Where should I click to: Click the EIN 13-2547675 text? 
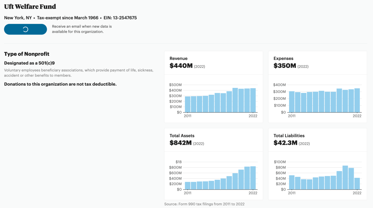(x=120, y=18)
